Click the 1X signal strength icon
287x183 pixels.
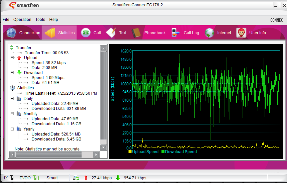[x=12, y=178]
